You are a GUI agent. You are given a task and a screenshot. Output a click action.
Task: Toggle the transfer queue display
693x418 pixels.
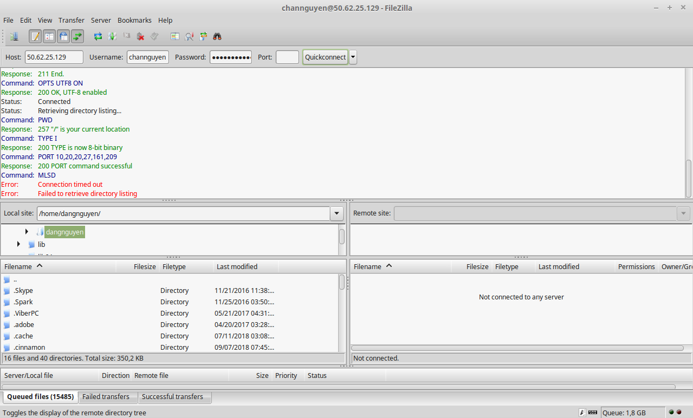click(77, 37)
